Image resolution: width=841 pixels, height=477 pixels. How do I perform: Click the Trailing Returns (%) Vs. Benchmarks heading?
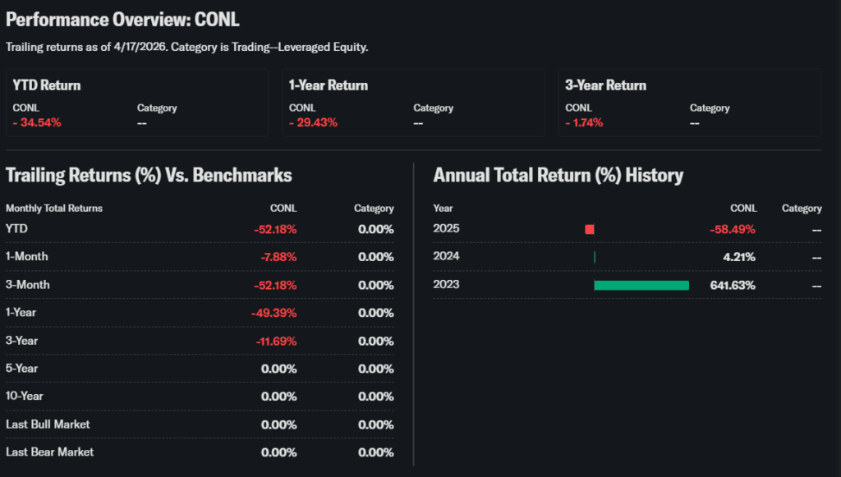pyautogui.click(x=149, y=175)
